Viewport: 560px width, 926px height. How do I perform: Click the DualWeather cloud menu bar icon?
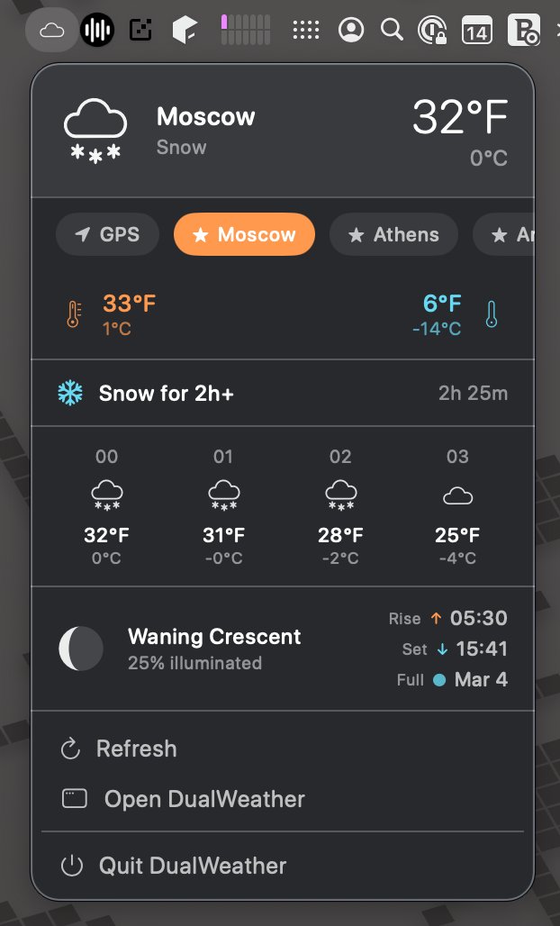52,31
